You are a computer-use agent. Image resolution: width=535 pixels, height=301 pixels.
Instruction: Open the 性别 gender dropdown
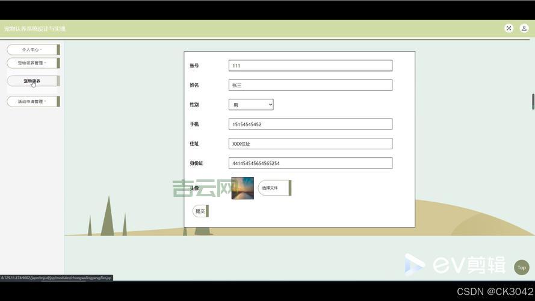[251, 105]
